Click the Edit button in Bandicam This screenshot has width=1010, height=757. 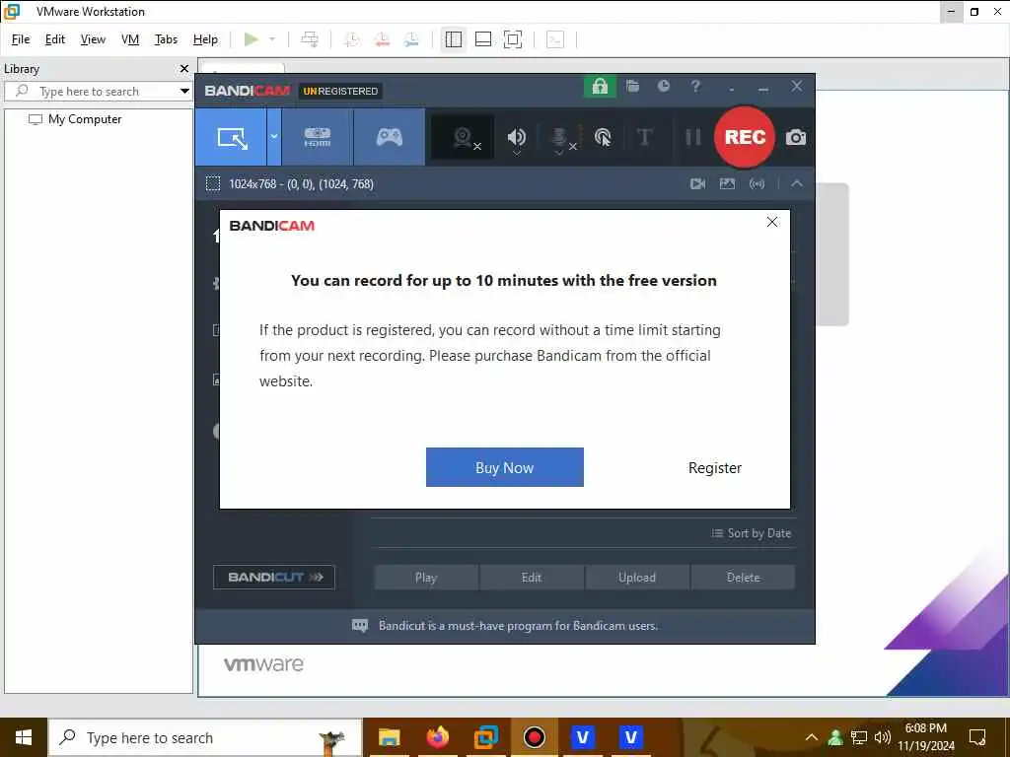pyautogui.click(x=532, y=578)
